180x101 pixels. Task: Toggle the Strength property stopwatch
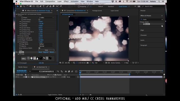(x=20, y=63)
